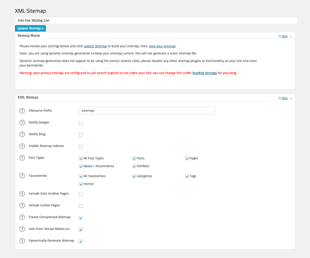Collapse the XML Sitemap panel arrow

(291, 99)
